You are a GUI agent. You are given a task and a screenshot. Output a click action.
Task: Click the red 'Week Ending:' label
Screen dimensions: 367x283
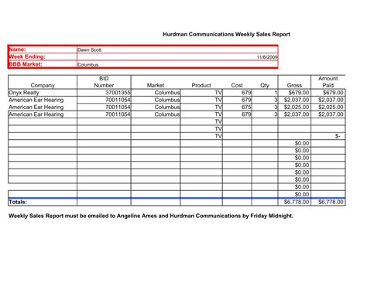(27, 56)
